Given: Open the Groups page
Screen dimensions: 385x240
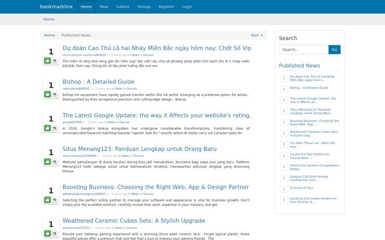Looking at the screenshot, I should (144, 6).
